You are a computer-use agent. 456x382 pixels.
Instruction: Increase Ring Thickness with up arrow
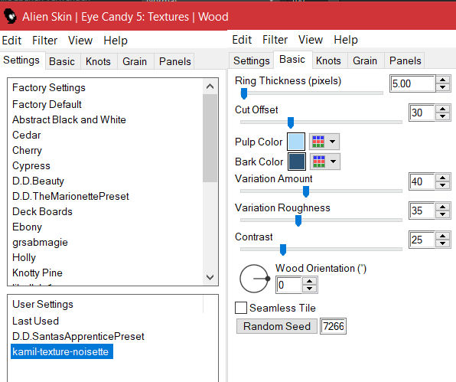[x=443, y=80]
